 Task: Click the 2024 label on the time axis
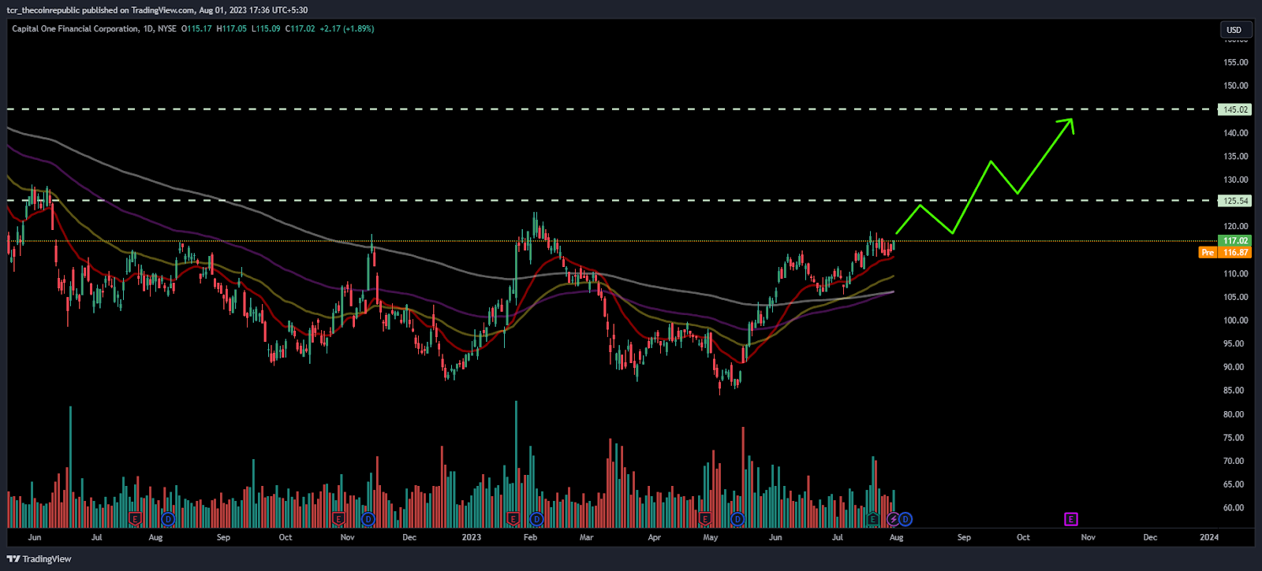click(1208, 537)
